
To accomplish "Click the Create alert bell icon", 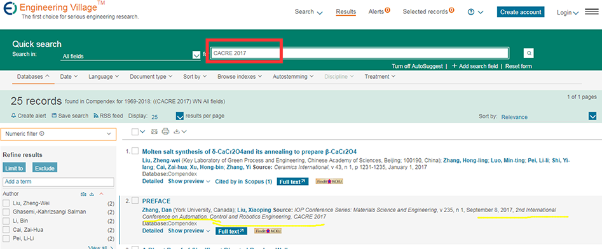I will coord(14,116).
